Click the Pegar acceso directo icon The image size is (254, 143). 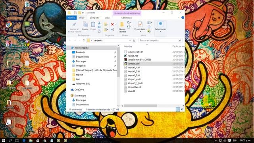coord(99,31)
